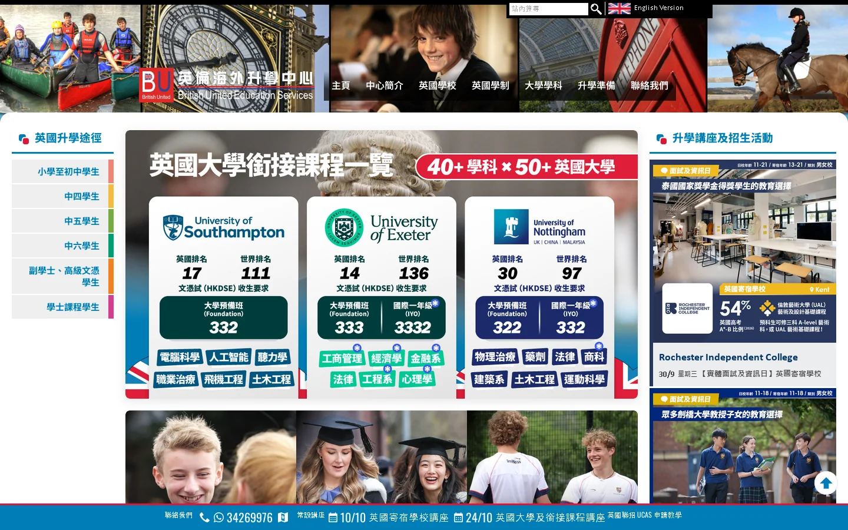
Task: Click the calendar icon before 10/10
Action: [333, 518]
